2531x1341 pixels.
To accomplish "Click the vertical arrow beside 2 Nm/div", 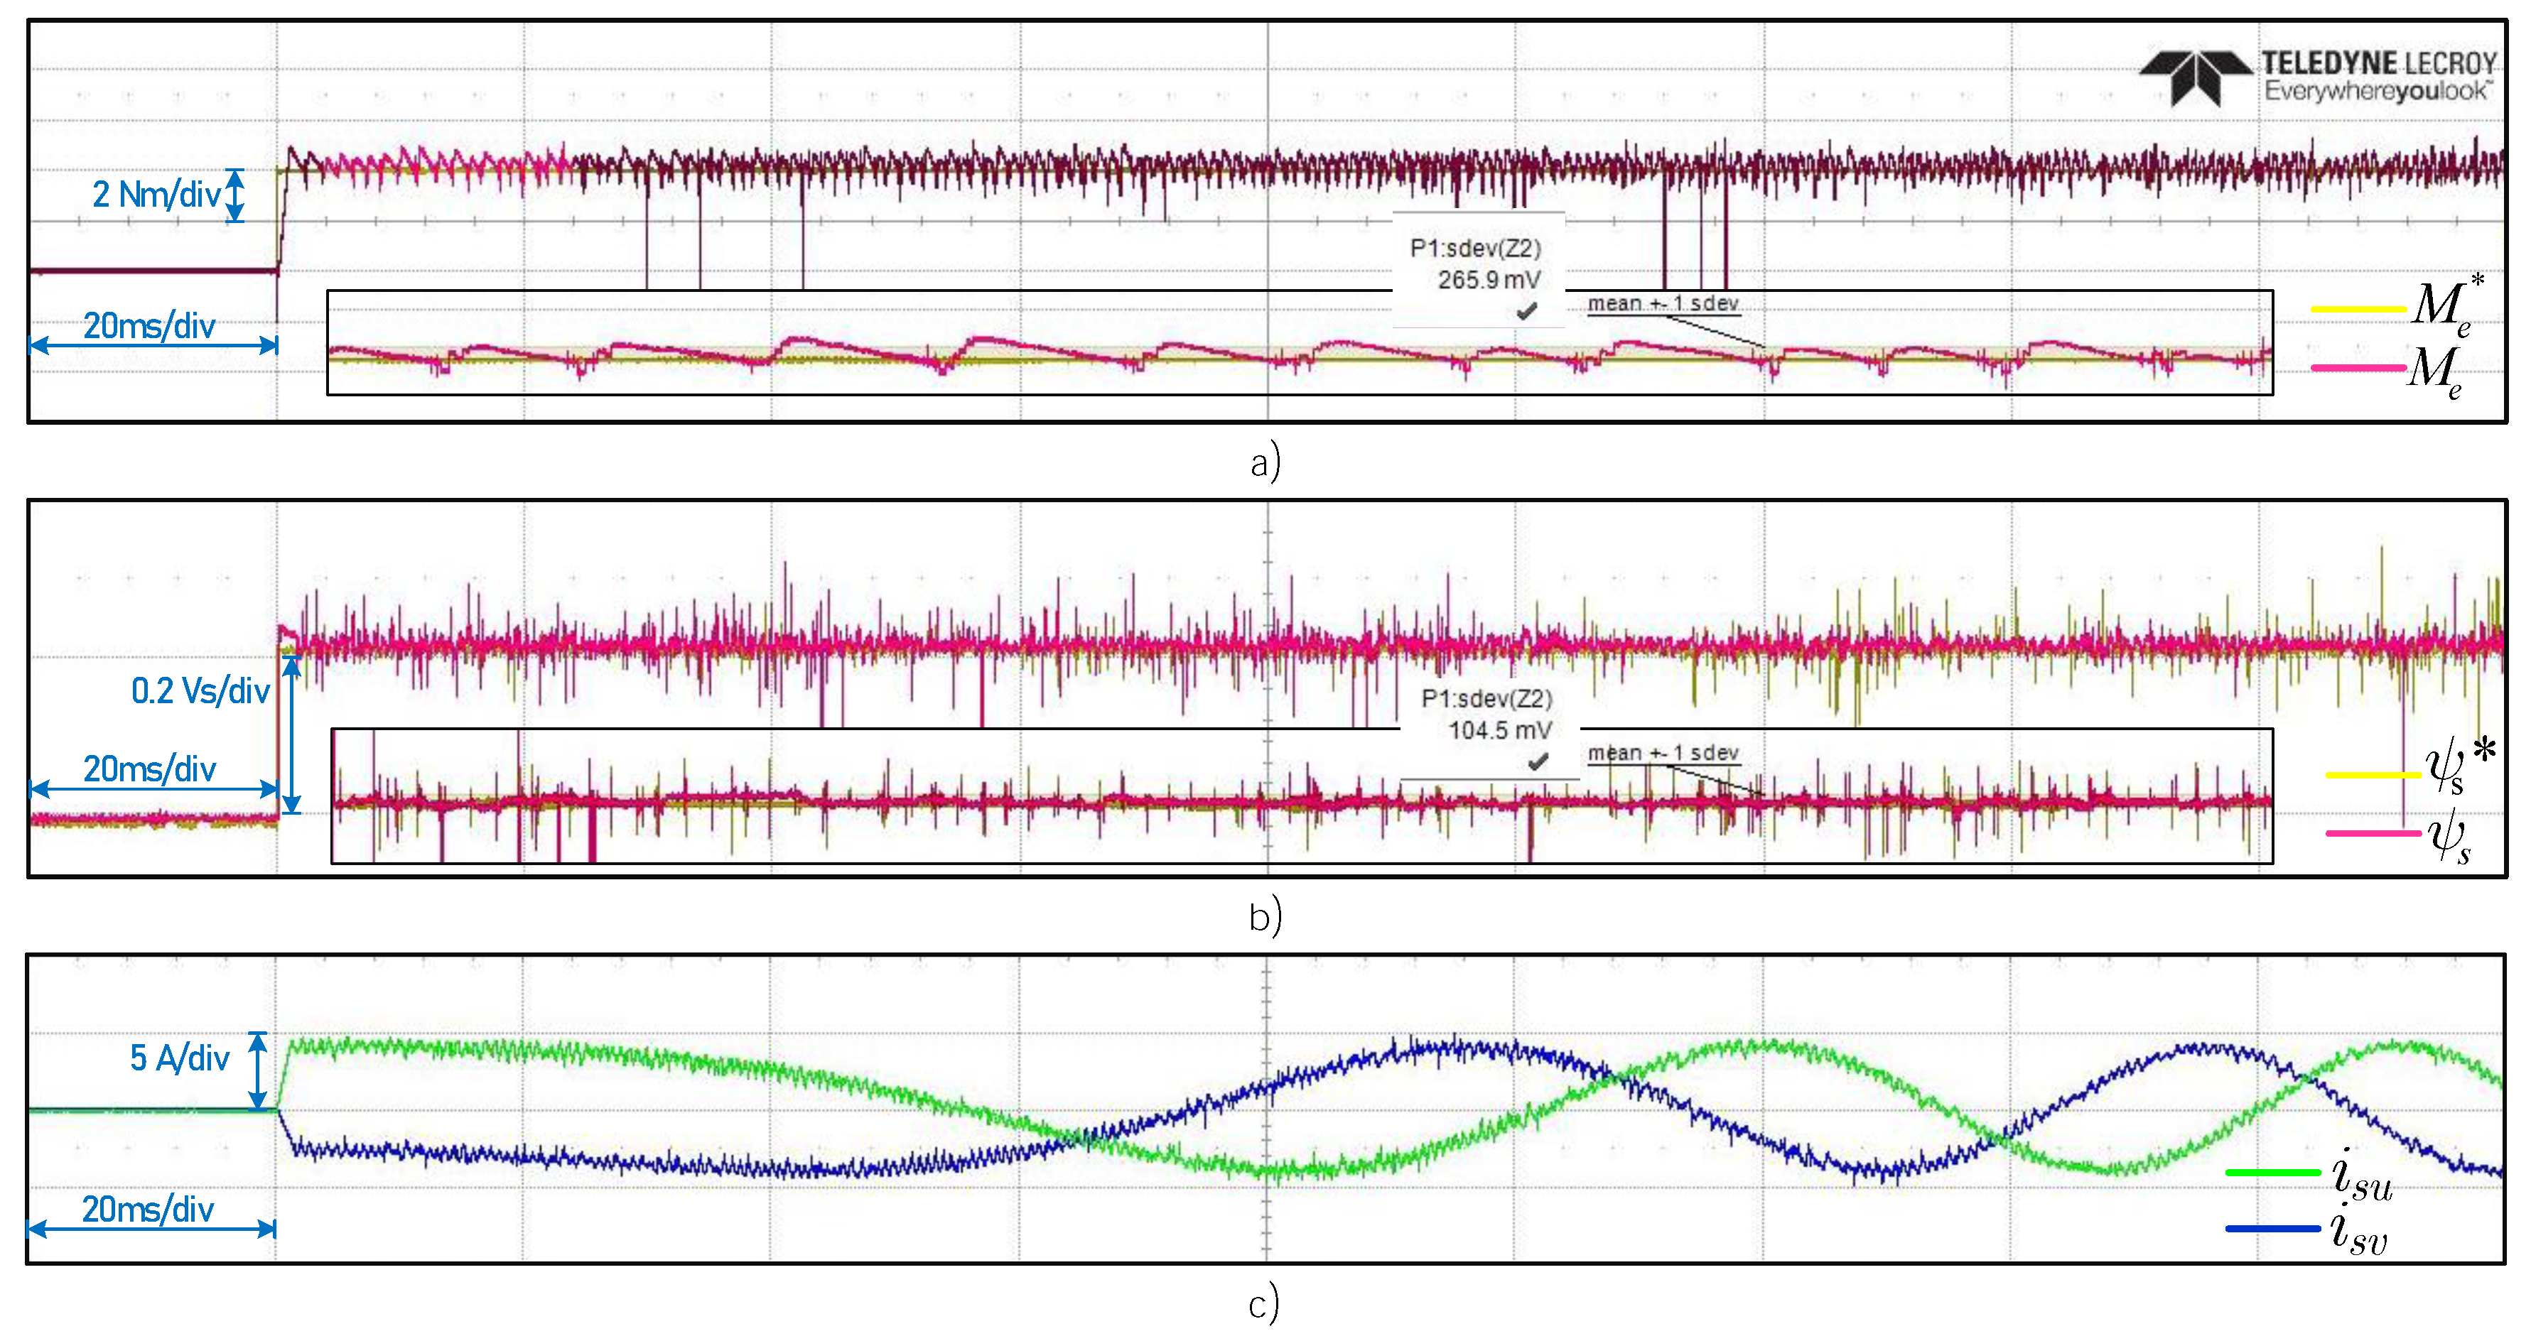I will [234, 195].
